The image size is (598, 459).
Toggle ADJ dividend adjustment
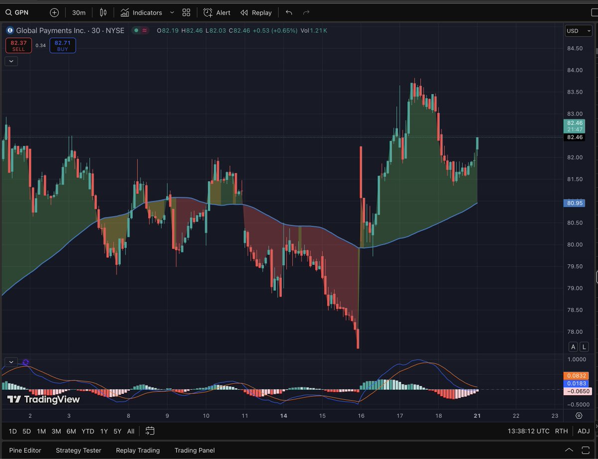(x=584, y=431)
